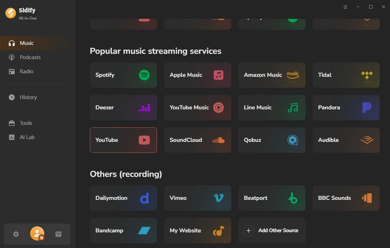Select the Line Music label
Screen dimensions: 390x248
[x=257, y=107]
